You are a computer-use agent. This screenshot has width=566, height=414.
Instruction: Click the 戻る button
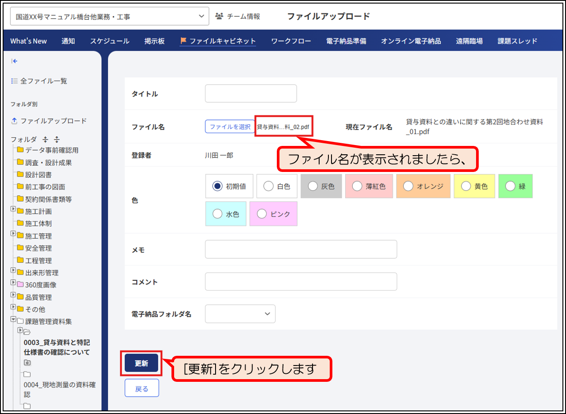(x=141, y=388)
